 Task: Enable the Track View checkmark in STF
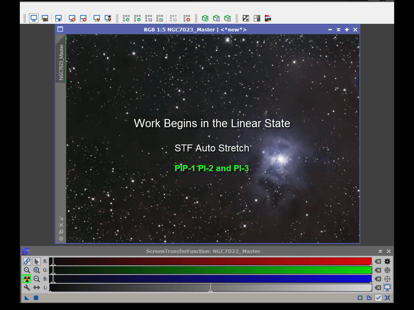(x=378, y=298)
